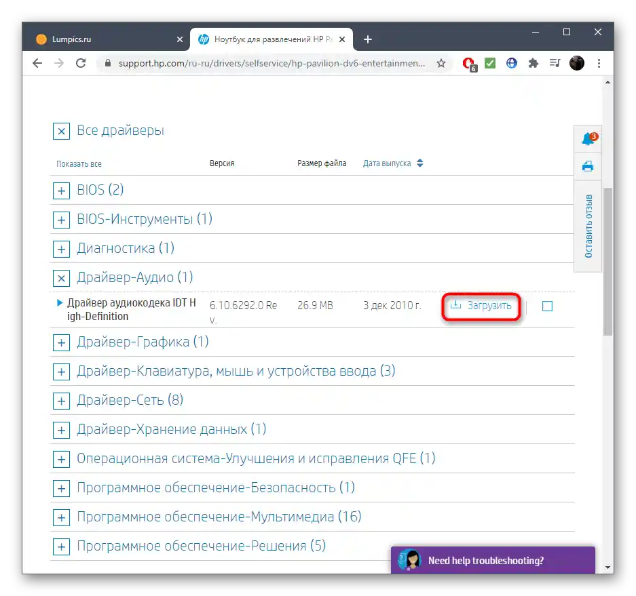This screenshot has height=596, width=636.
Task: Maximize the Chrome window
Action: [x=567, y=32]
